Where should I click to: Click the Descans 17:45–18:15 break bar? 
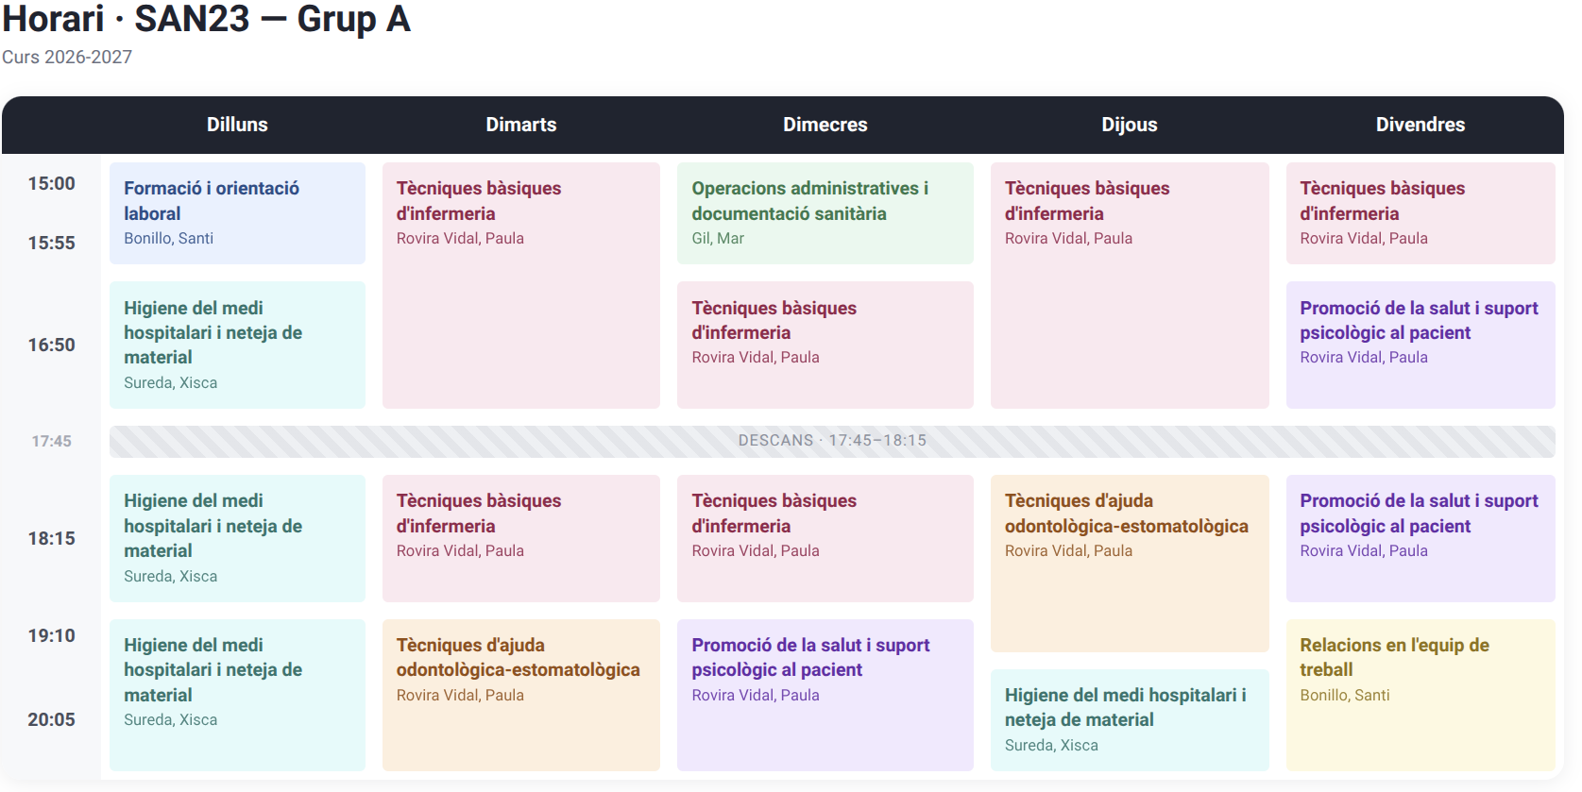tap(832, 441)
